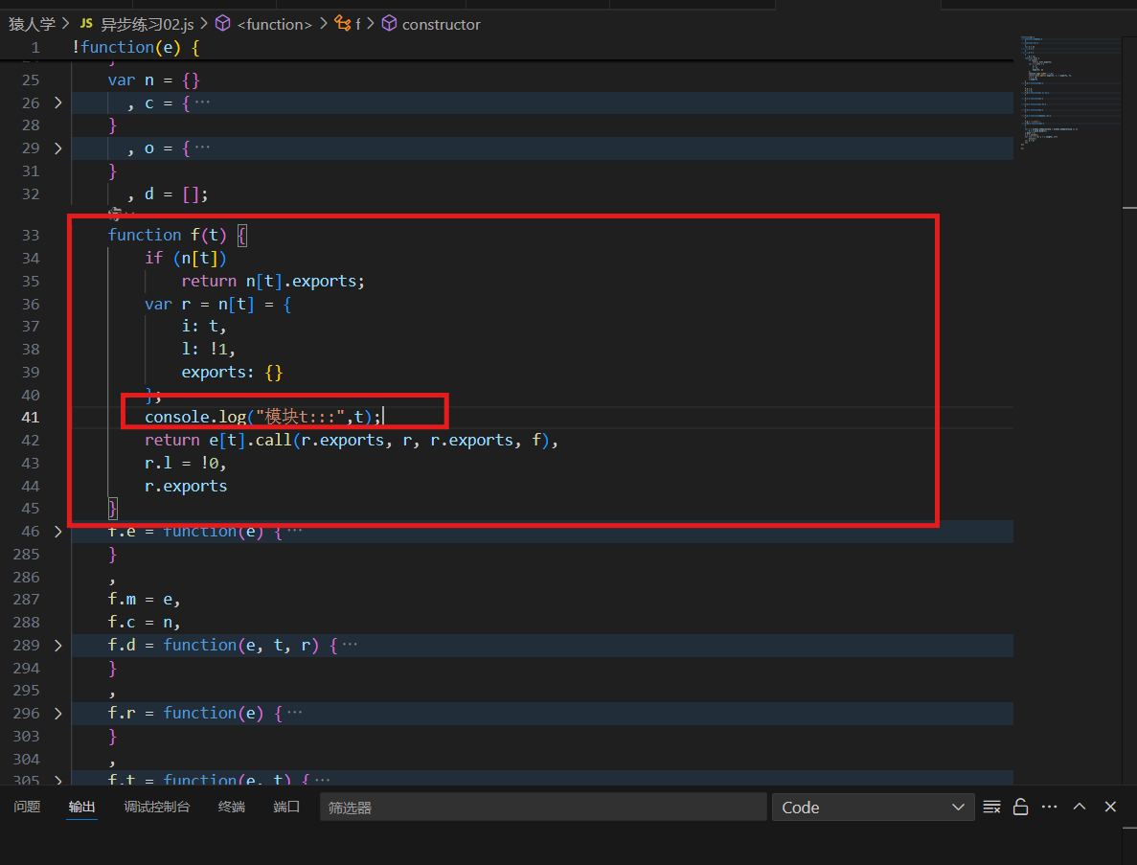Image resolution: width=1137 pixels, height=865 pixels.
Task: Expand folded f.d function at line 289
Action: [x=58, y=646]
